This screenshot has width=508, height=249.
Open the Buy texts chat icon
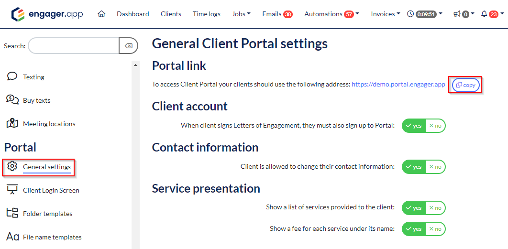(x=12, y=100)
